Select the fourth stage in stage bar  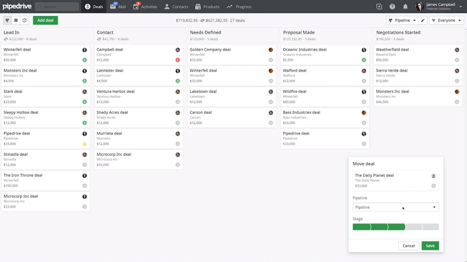click(x=414, y=227)
